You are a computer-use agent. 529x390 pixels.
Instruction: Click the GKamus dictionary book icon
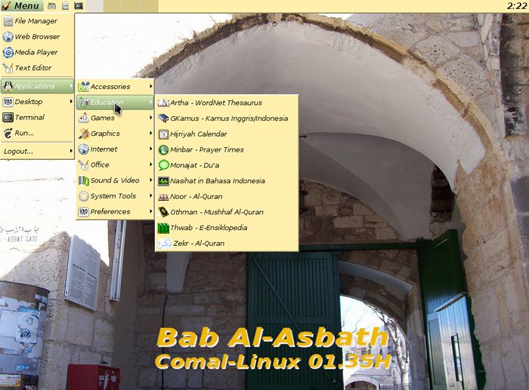163,118
